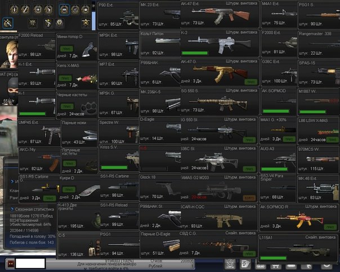Select the Rangemaster .338 item card

click(x=319, y=44)
